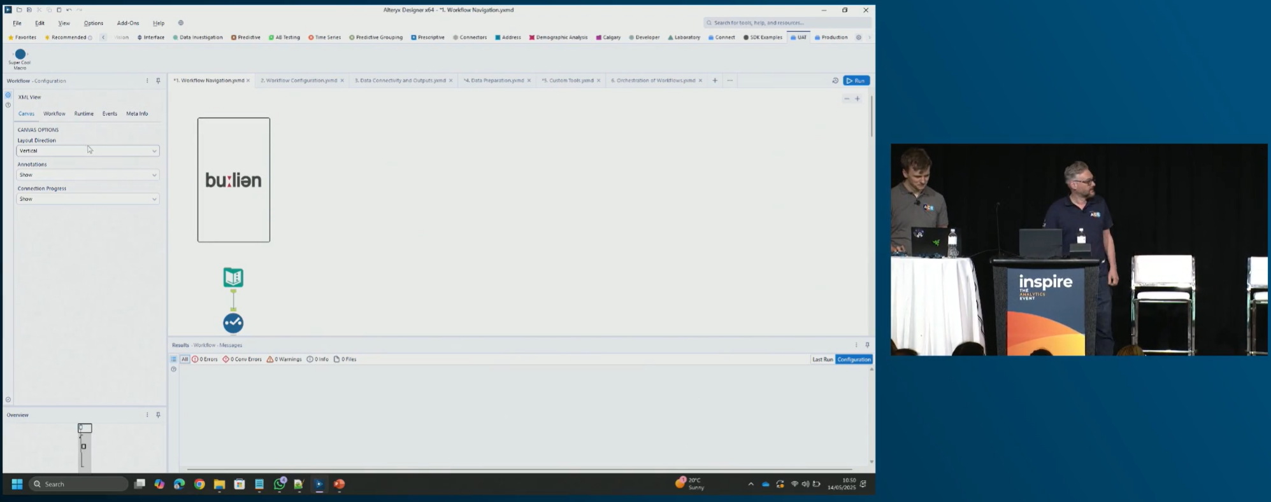
Task: Switch results to Configuration view
Action: point(854,359)
